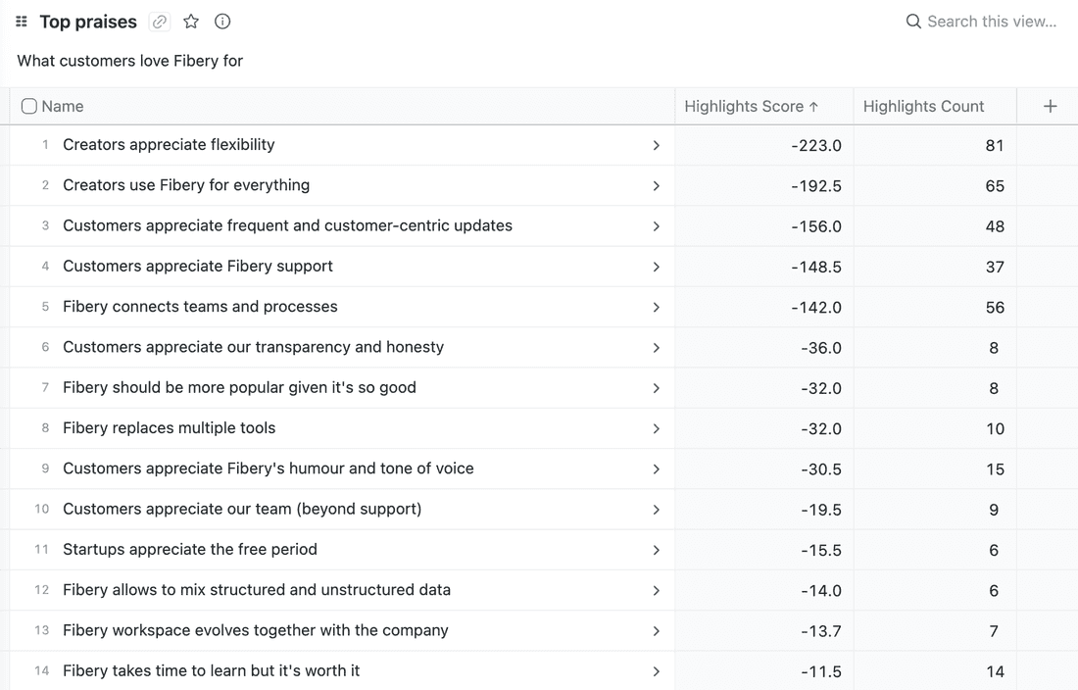Click the Name column header
Viewport: 1078px width, 690px height.
[63, 107]
